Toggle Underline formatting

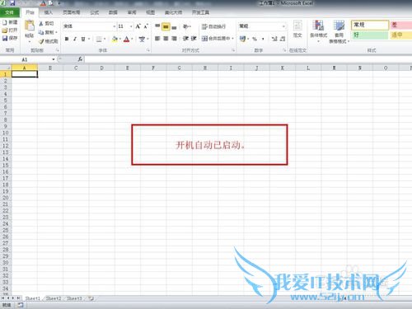pos(83,39)
